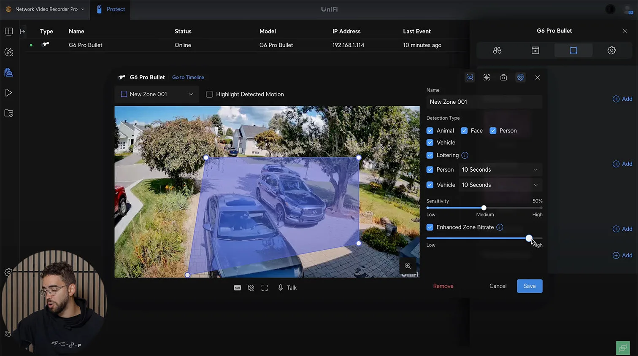Image resolution: width=638 pixels, height=356 pixels.
Task: Open the viewer settings gear icon
Action: (x=521, y=78)
